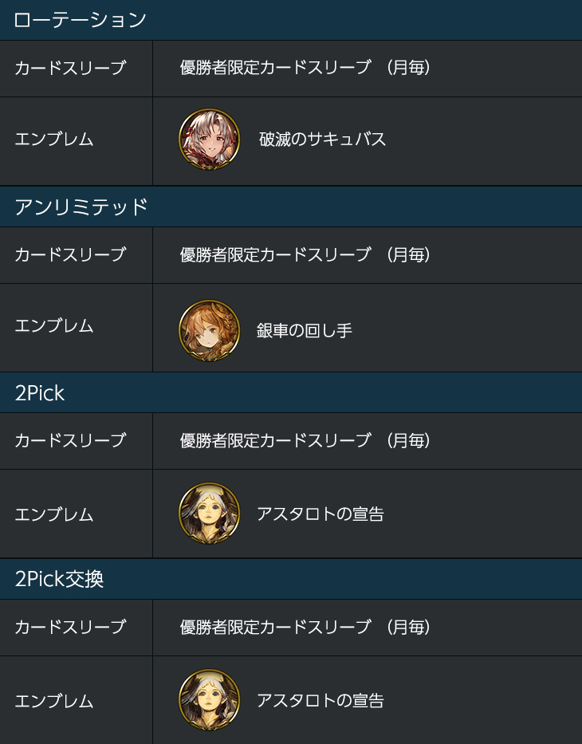Click the カードスリーブ label under 2Pick

71,441
